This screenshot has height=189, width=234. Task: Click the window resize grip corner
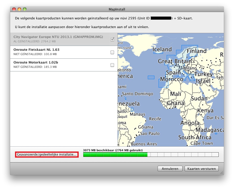[x=222, y=173]
